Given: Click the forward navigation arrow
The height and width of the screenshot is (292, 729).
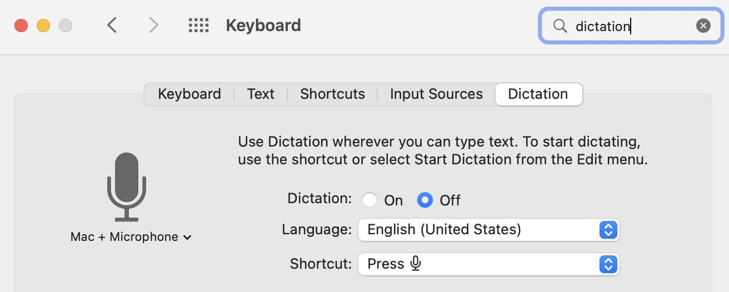Looking at the screenshot, I should [x=154, y=26].
